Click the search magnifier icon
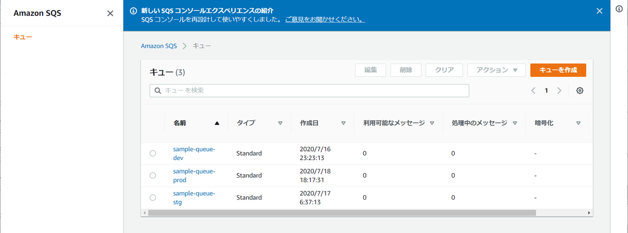 [158, 90]
